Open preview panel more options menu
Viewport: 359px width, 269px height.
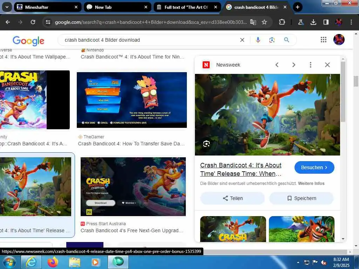311,65
